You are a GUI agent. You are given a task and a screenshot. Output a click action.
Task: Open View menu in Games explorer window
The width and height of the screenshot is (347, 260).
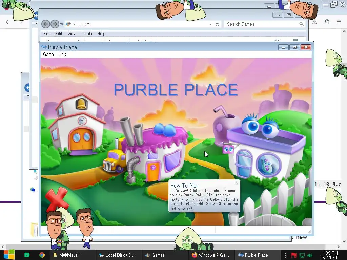pyautogui.click(x=72, y=34)
